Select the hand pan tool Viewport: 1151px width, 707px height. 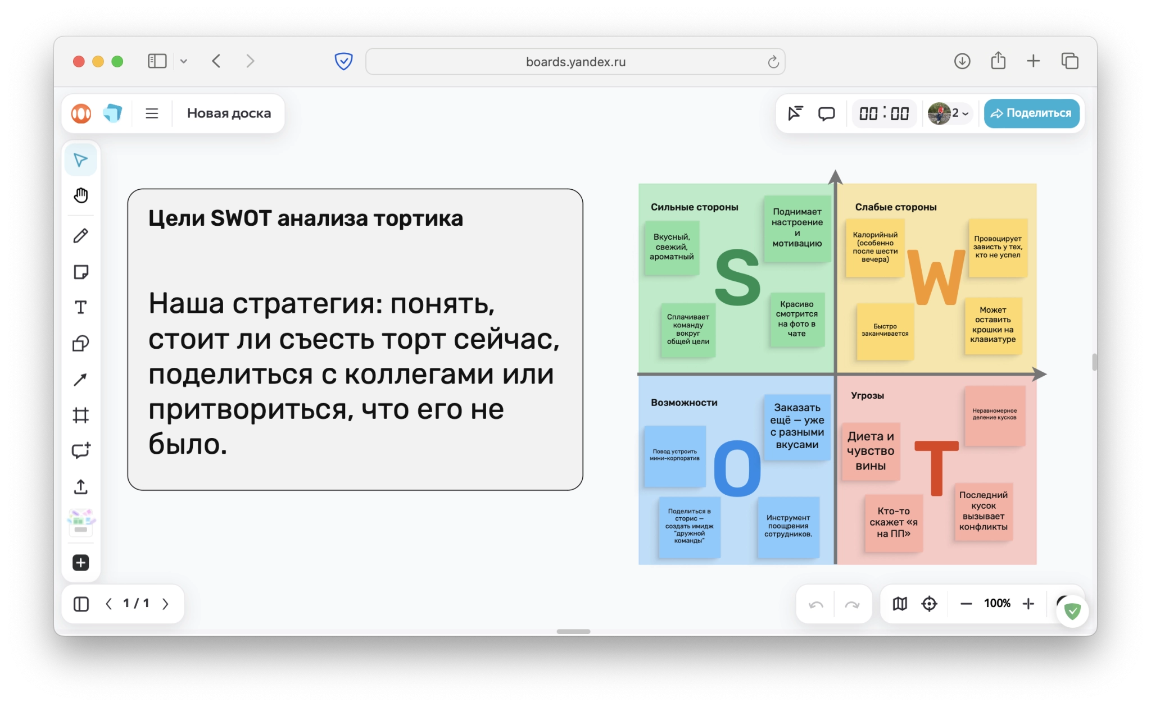click(81, 195)
